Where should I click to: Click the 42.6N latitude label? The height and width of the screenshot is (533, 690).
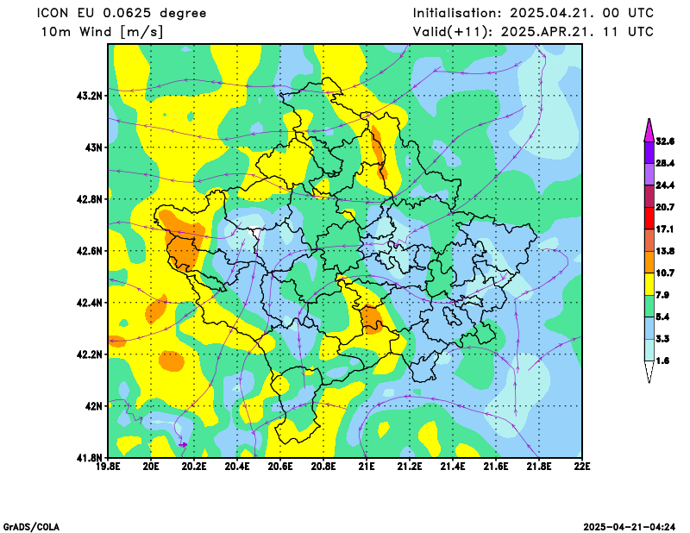[90, 251]
